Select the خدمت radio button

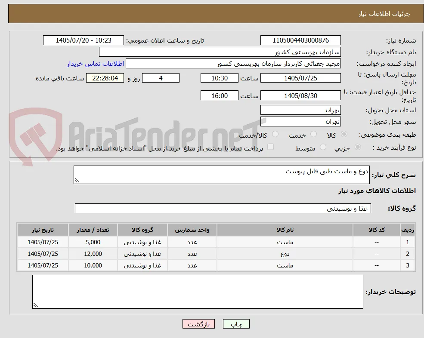coord(313,134)
